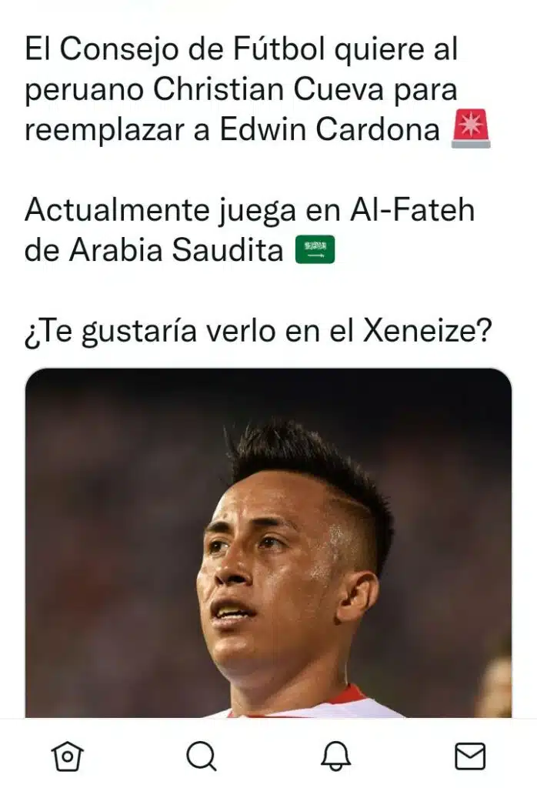Tap the Saudi Arabia flag emoji
The width and height of the screenshot is (537, 788).
pos(315,249)
